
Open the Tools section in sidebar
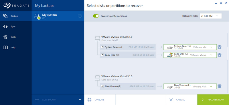click(16, 37)
